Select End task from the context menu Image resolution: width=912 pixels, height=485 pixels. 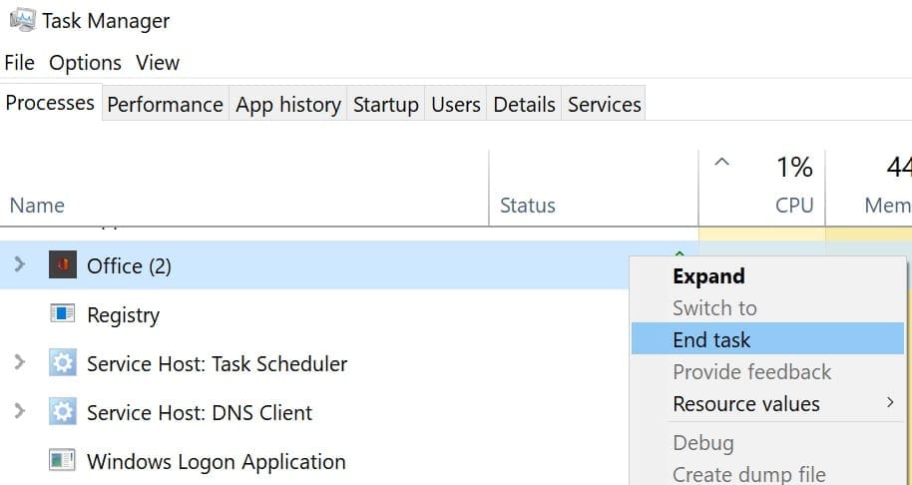pos(767,339)
